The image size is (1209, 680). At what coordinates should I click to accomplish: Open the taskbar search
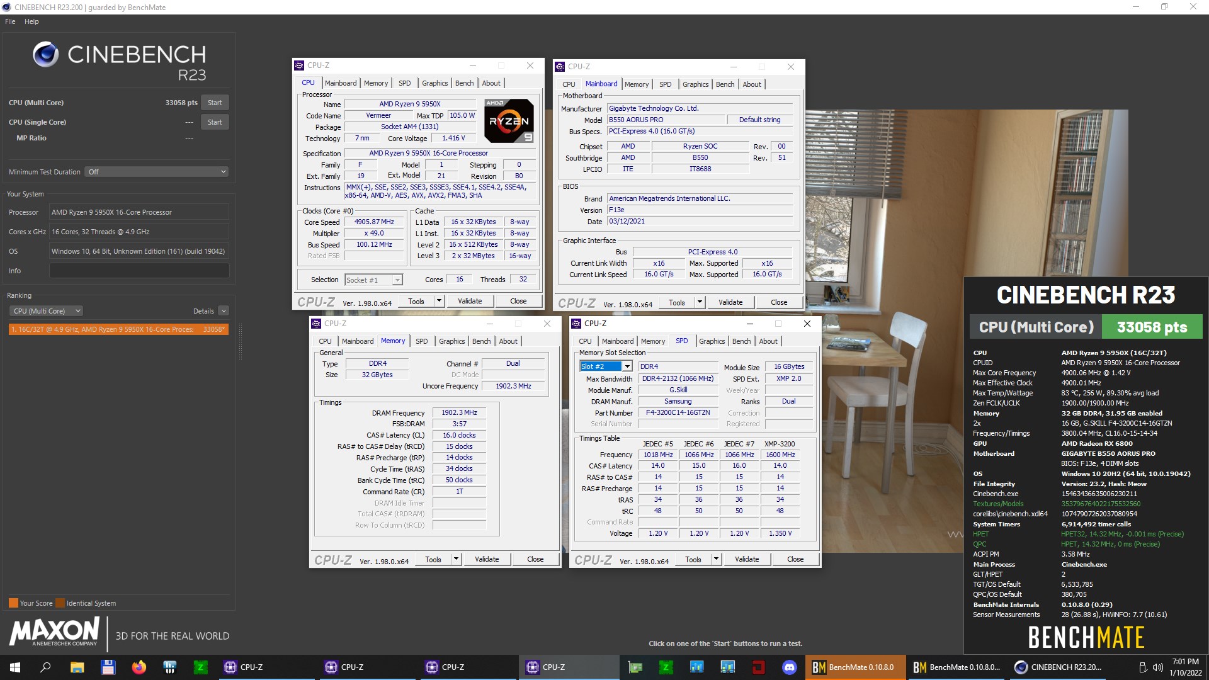pyautogui.click(x=43, y=667)
